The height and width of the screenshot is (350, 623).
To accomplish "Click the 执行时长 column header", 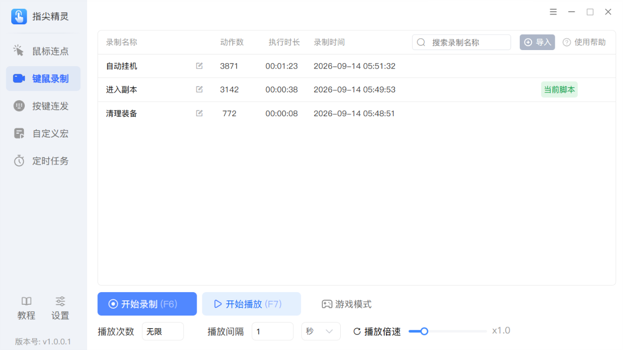I will pos(284,42).
